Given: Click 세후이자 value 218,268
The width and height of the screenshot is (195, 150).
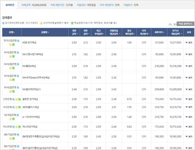Looking at the screenshot, I should pyautogui.click(x=159, y=66).
